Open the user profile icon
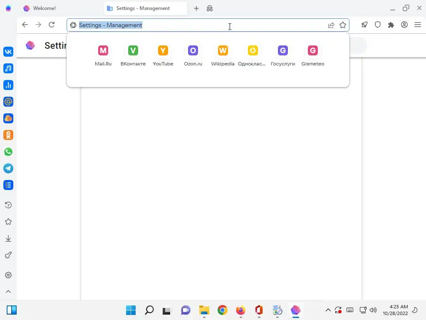 (x=404, y=25)
